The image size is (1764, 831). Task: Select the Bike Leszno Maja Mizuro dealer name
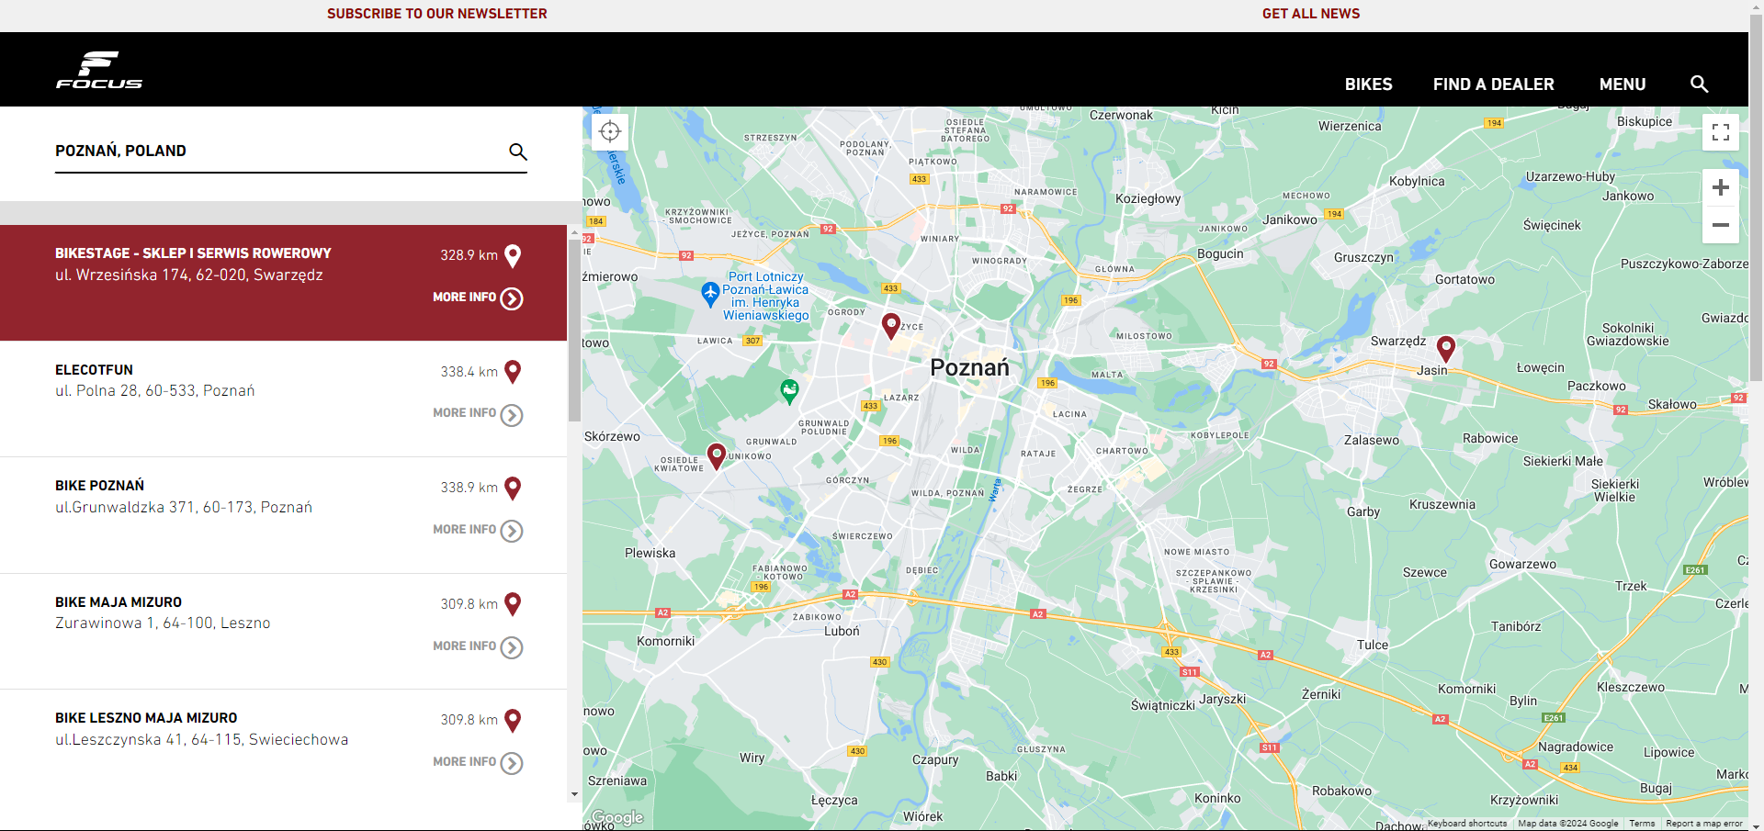146,718
